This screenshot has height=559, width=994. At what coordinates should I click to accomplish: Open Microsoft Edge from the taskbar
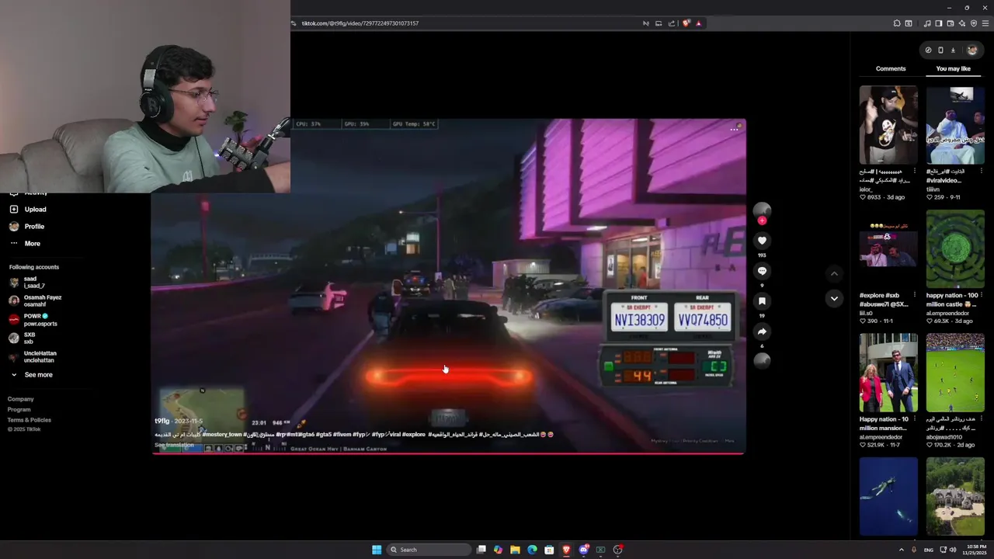click(x=532, y=550)
